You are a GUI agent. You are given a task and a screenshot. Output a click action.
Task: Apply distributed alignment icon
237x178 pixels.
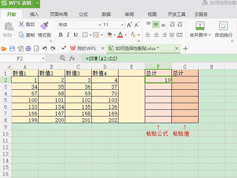[179, 35]
